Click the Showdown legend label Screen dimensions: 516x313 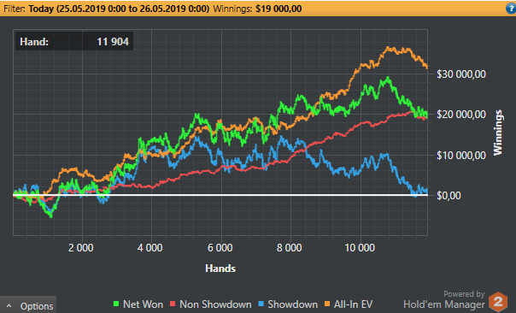[293, 304]
